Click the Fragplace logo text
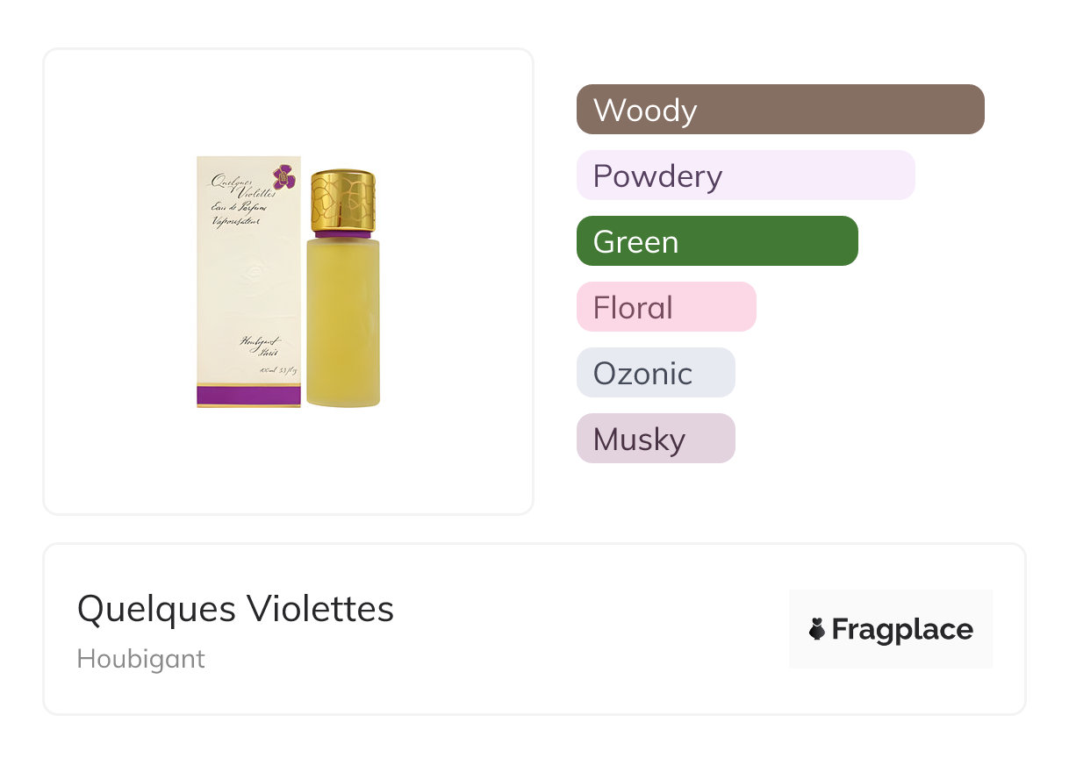Image resolution: width=1069 pixels, height=758 pixels. click(x=902, y=629)
